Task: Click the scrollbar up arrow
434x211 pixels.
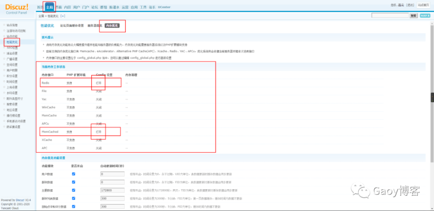Action: click(432, 23)
